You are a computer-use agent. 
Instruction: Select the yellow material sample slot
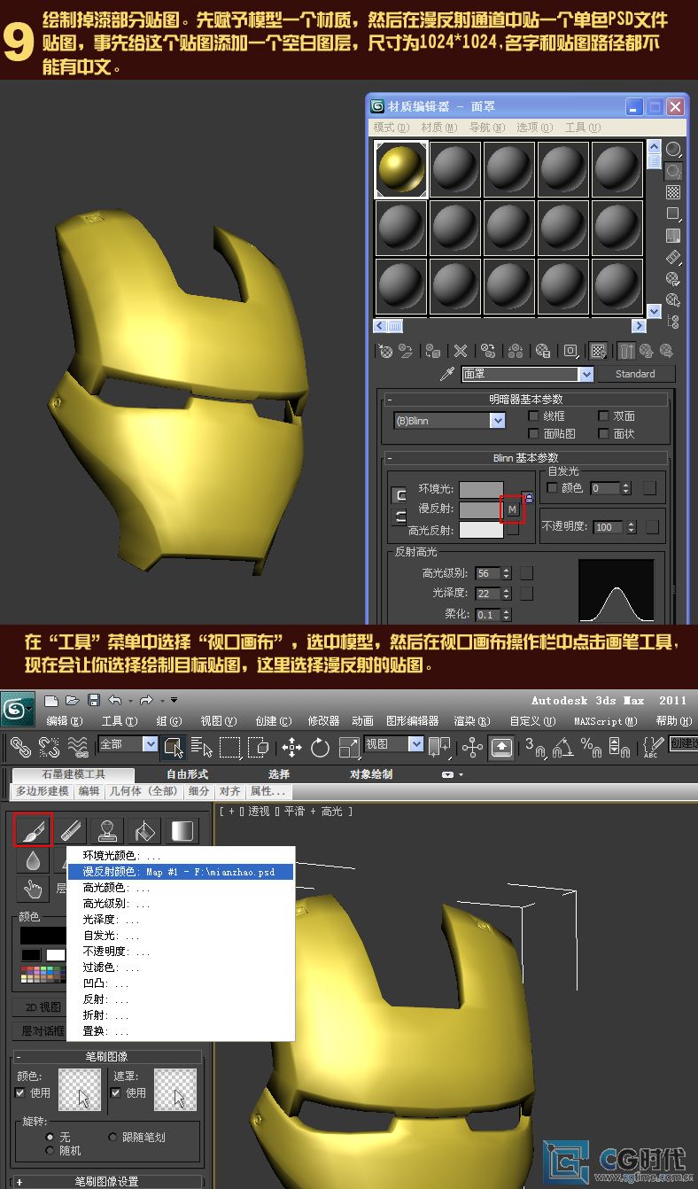tap(401, 168)
